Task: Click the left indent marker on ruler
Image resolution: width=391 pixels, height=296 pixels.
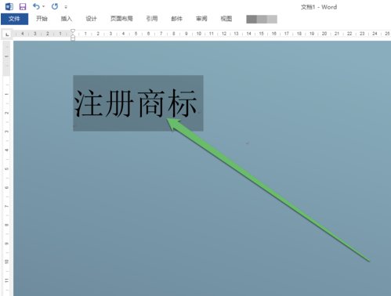Action: 73,38
